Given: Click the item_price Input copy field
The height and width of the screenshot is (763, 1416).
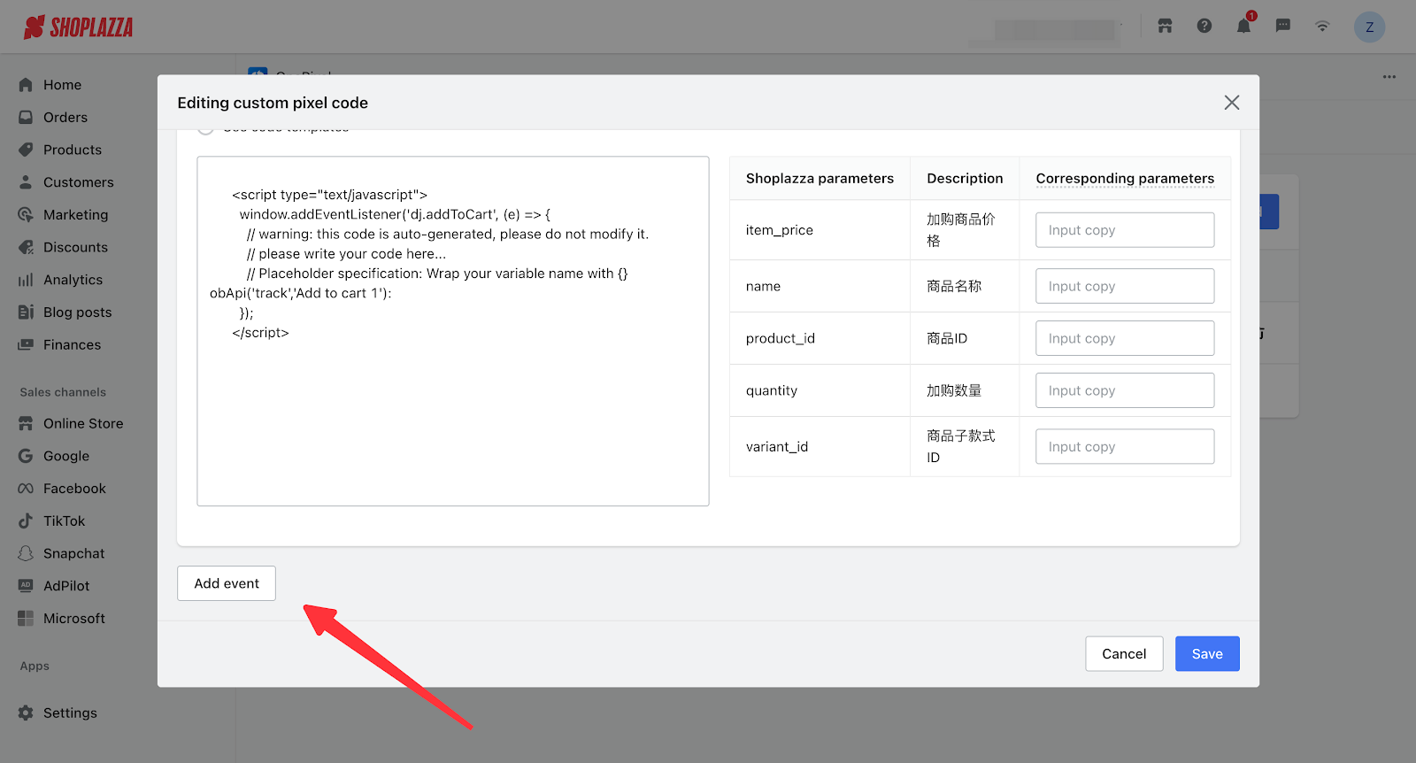Looking at the screenshot, I should (x=1125, y=230).
